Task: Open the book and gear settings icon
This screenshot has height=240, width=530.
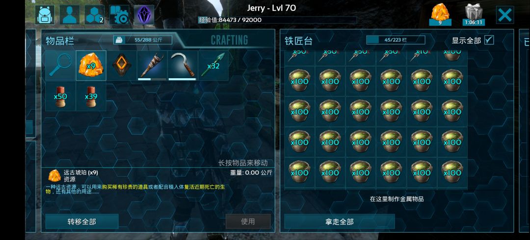Action: coord(119,15)
